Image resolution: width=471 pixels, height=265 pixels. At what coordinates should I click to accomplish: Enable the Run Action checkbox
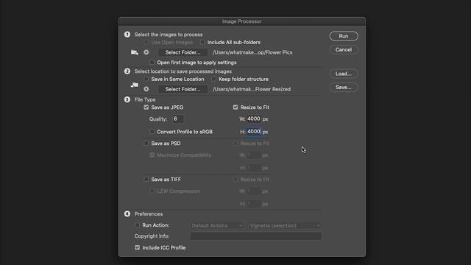(138, 225)
